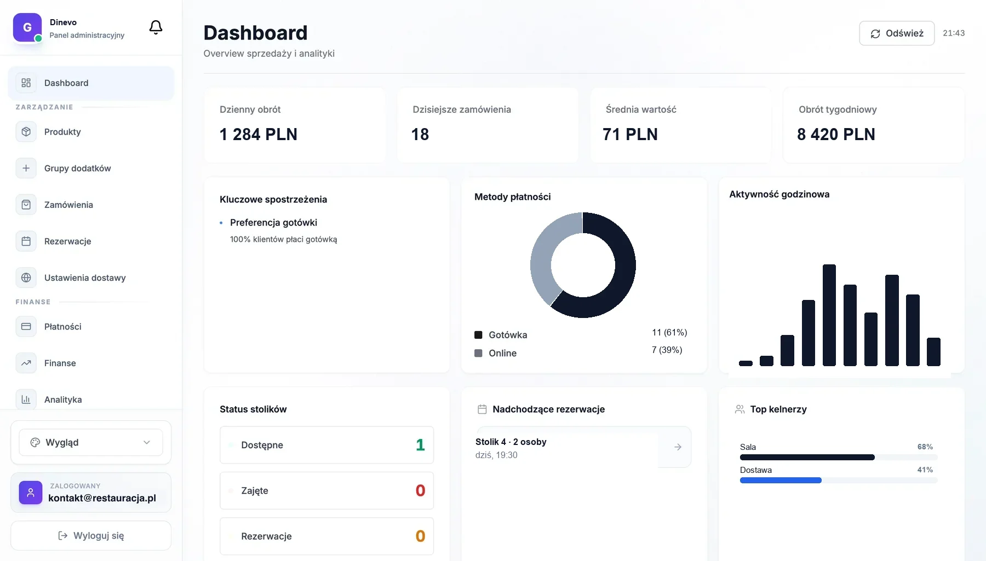
Task: Click the Dostawa blue progress bar
Action: click(781, 481)
